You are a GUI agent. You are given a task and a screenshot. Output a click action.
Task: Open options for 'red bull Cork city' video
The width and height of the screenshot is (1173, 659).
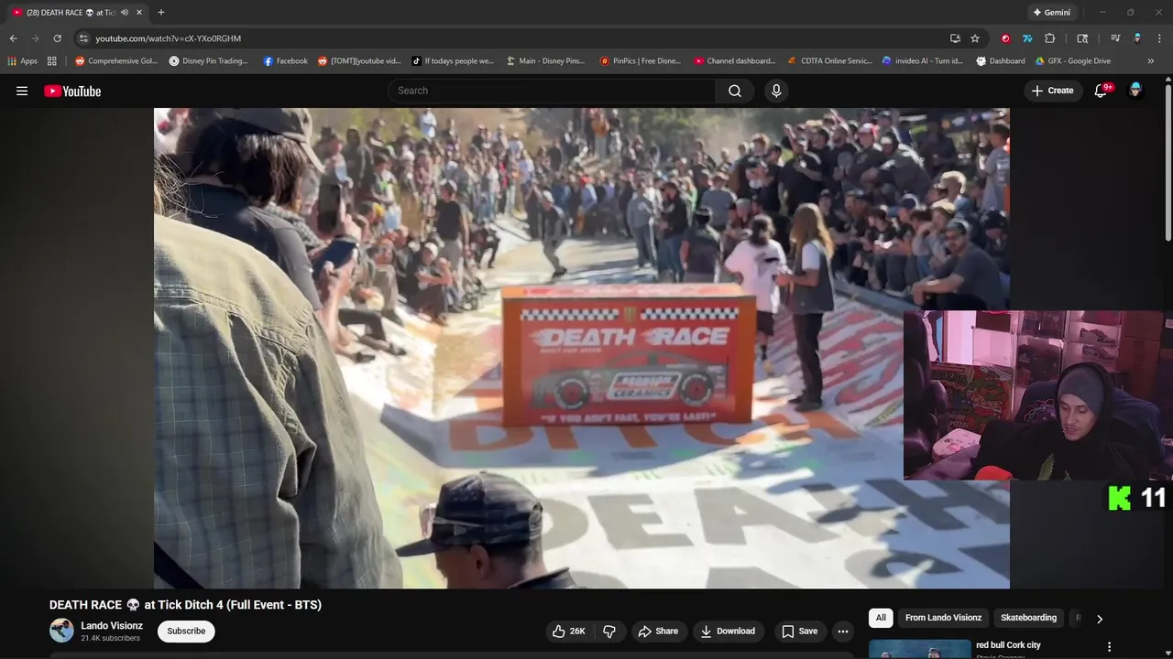[1110, 646]
